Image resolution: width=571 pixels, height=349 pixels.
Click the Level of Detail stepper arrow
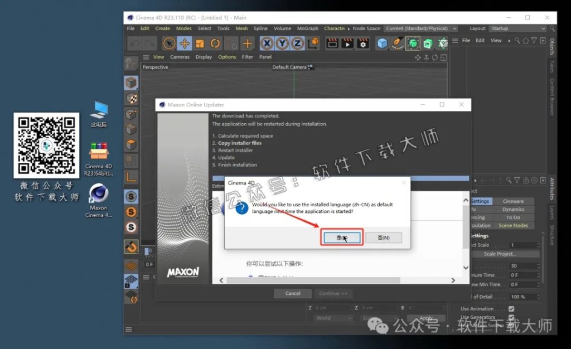tap(538, 295)
